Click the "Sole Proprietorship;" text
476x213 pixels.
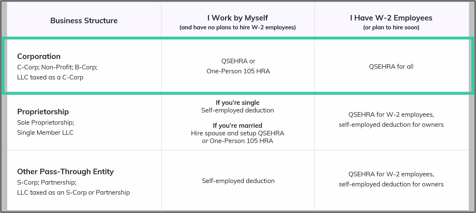46,122
